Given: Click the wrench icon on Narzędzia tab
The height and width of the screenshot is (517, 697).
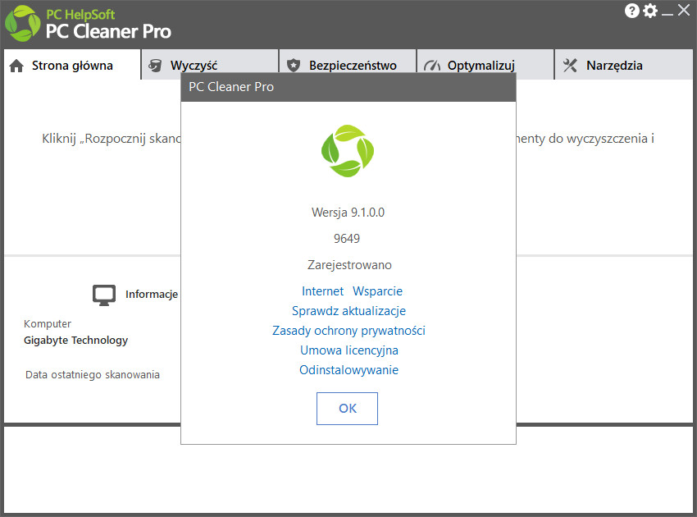Looking at the screenshot, I should (570, 66).
